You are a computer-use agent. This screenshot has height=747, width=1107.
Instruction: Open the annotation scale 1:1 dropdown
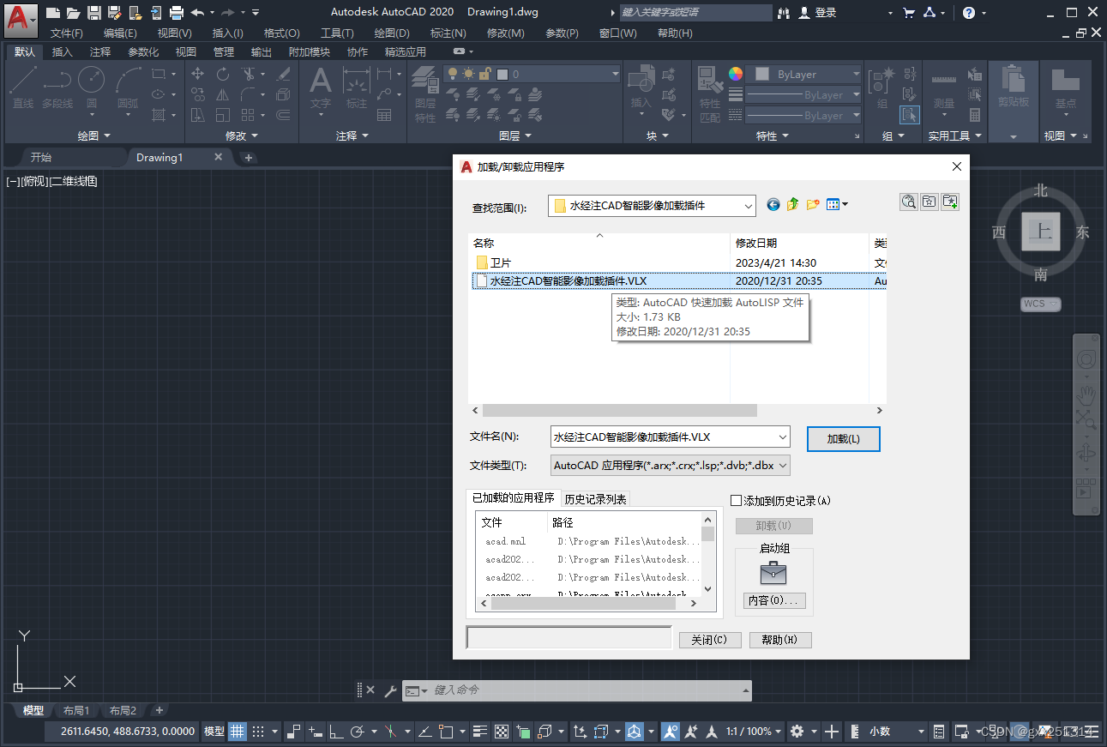[x=754, y=732]
